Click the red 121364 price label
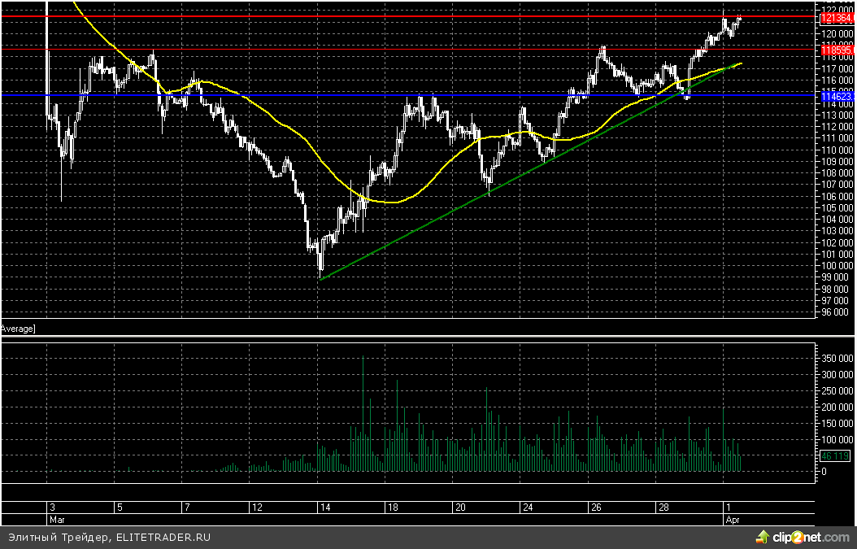 coord(835,17)
